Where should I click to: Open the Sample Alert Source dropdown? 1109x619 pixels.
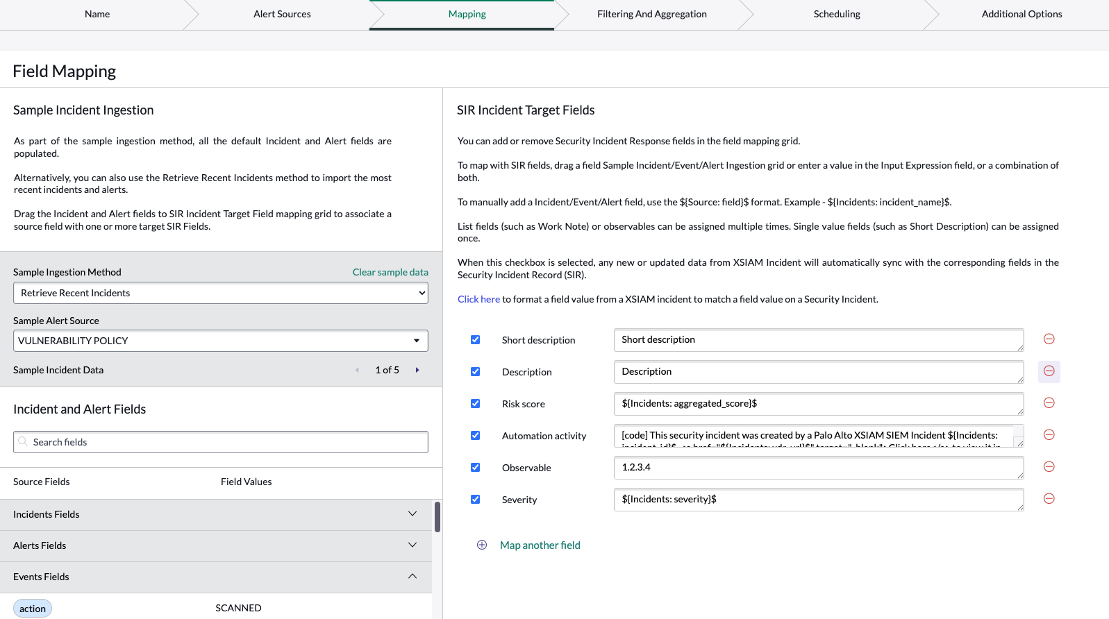point(221,341)
